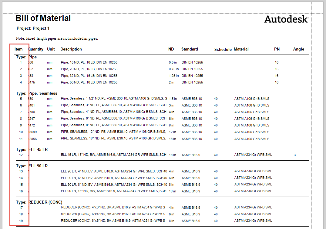Click description 'Pipe, 50 ND, PL, 16 LB, DIN EN 10255'
Image resolution: width=326 pixels, height=229 pixels.
click(x=89, y=82)
